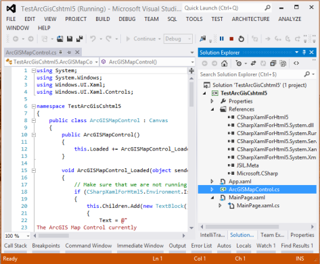Viewport: 320px width, 264px height.
Task: Close the ArcGISMapControl.cs document tab
Action: (77, 52)
